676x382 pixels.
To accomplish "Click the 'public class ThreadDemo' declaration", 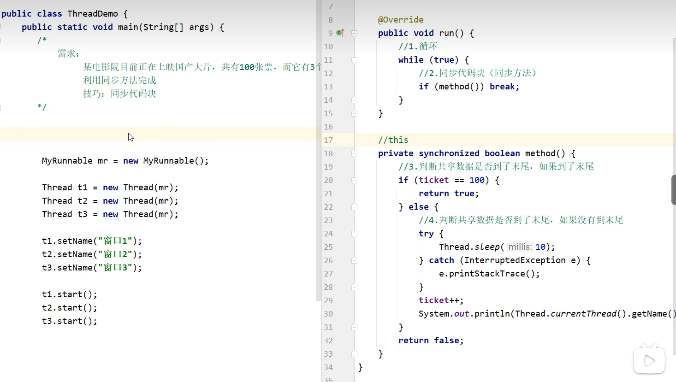I will pos(65,14).
